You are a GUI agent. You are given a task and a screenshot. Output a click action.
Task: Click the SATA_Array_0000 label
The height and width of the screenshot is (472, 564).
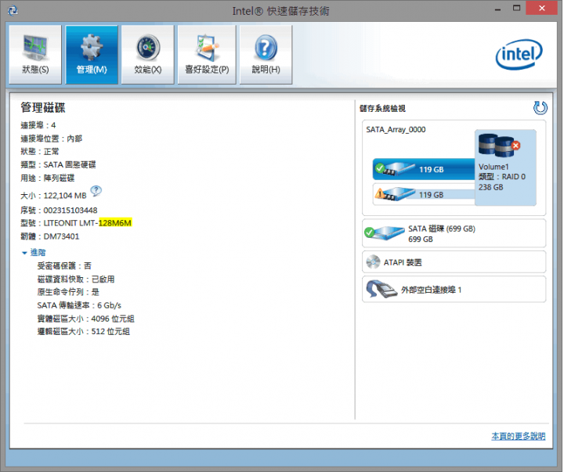click(x=396, y=129)
